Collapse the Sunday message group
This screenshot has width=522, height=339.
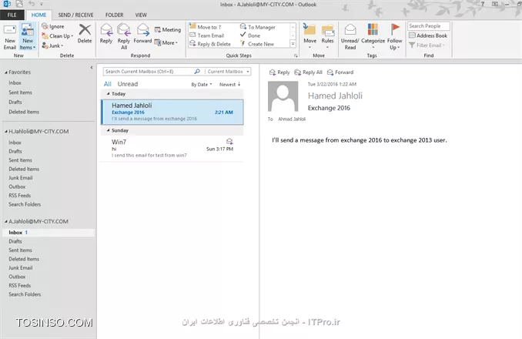click(108, 130)
